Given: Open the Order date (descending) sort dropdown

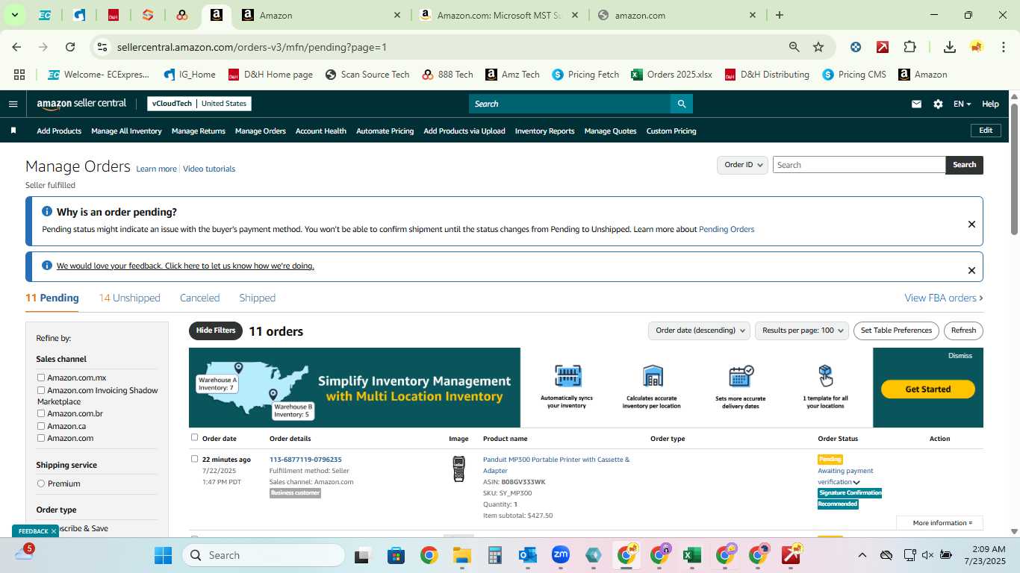Looking at the screenshot, I should point(699,331).
